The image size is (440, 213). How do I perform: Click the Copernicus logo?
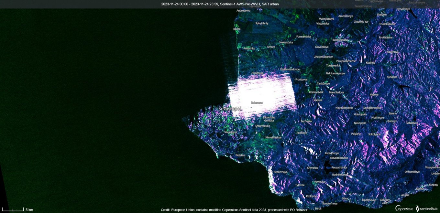pos(403,208)
